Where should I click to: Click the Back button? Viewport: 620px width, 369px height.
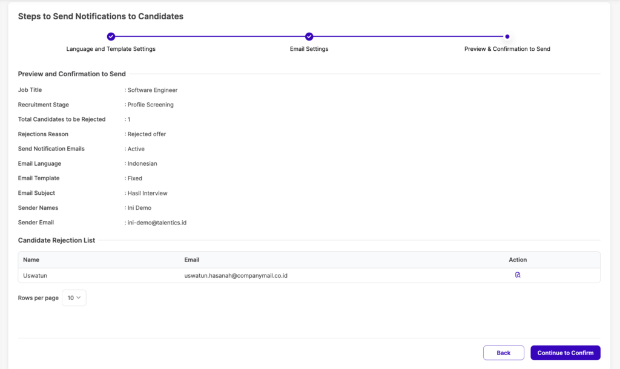pyautogui.click(x=503, y=353)
